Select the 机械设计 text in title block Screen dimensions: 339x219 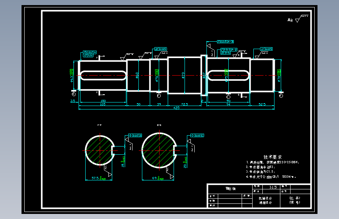pos(265,198)
